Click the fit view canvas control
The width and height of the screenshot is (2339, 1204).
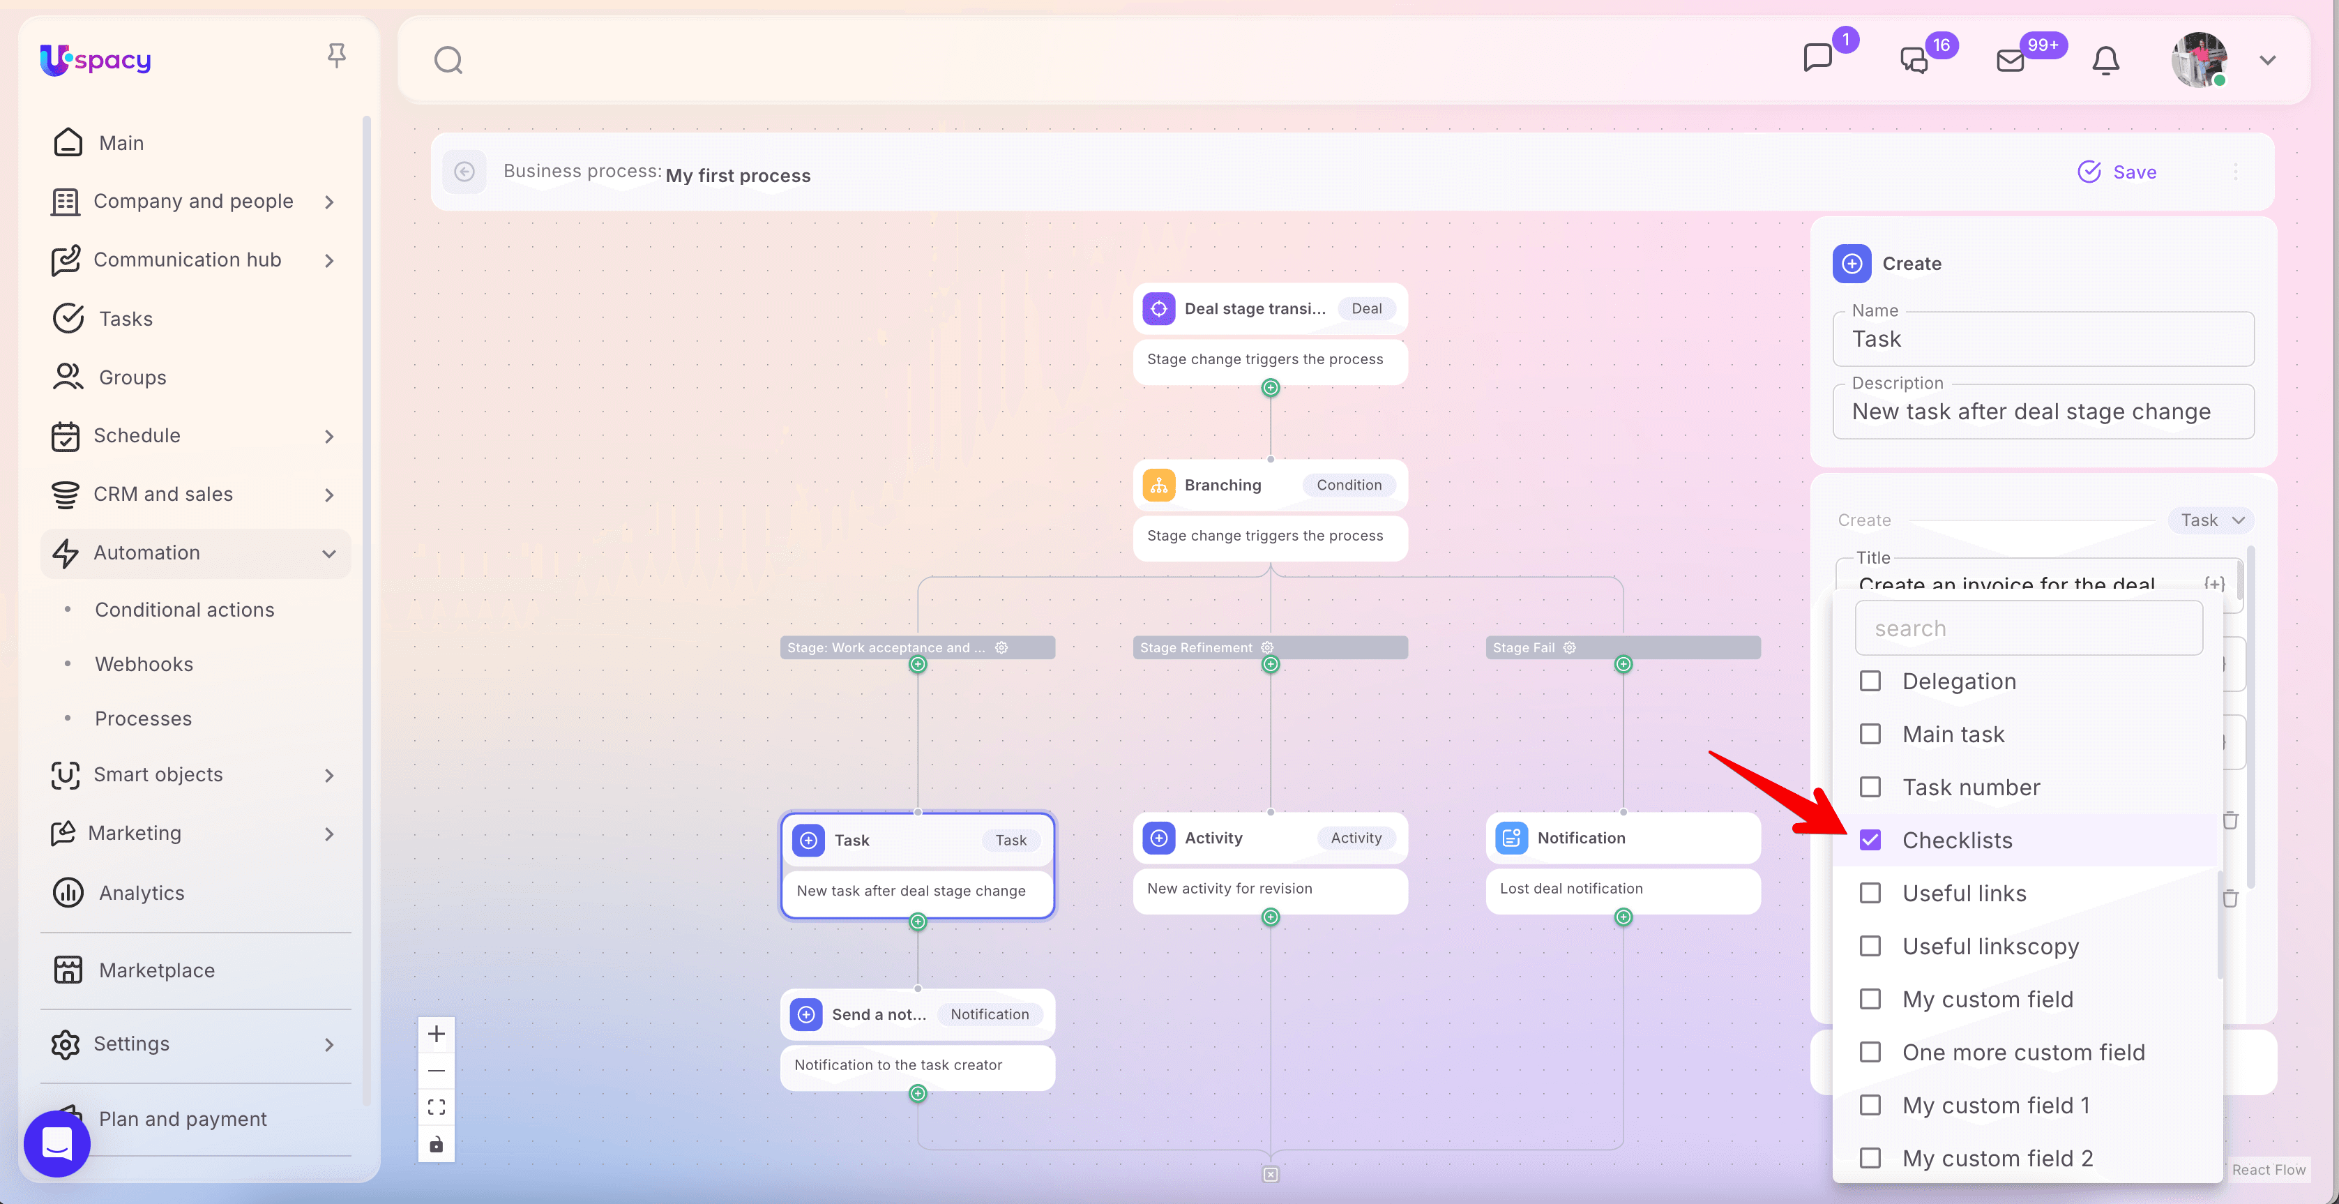tap(436, 1107)
